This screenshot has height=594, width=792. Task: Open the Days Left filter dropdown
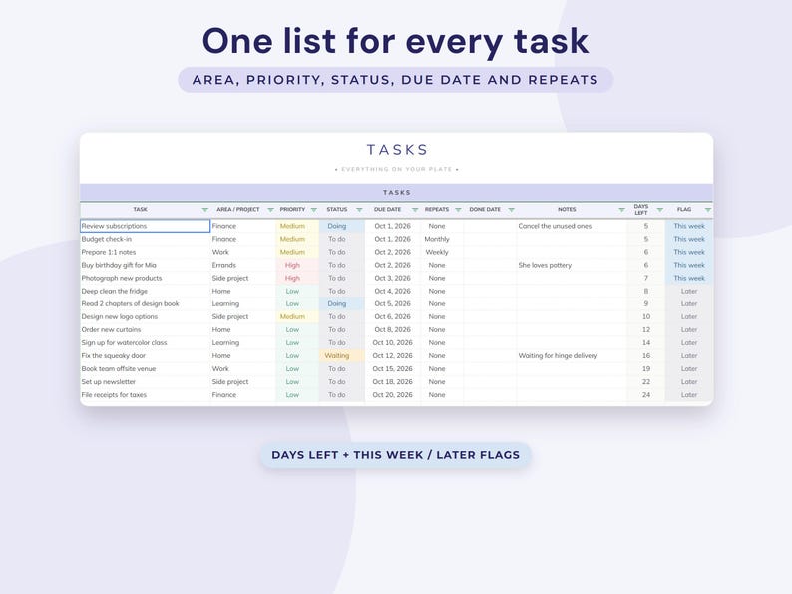point(660,210)
